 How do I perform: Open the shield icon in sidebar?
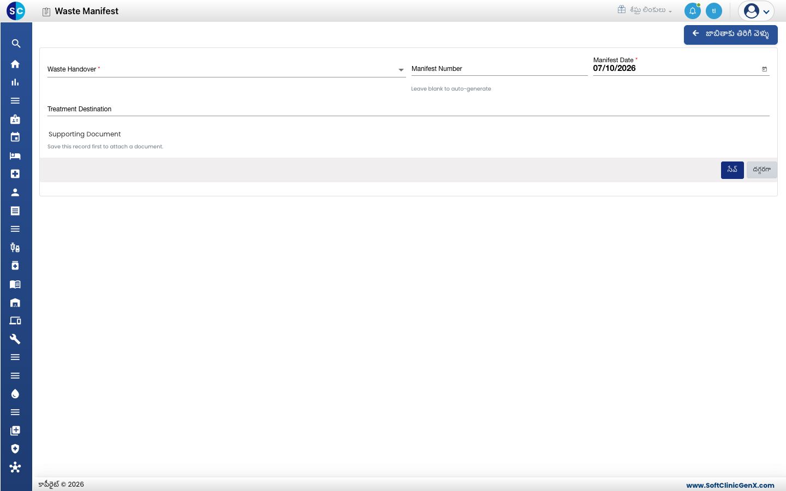(x=15, y=449)
